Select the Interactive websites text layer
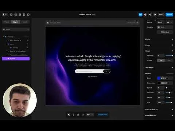Screen dimensions: 175x131 16,55
